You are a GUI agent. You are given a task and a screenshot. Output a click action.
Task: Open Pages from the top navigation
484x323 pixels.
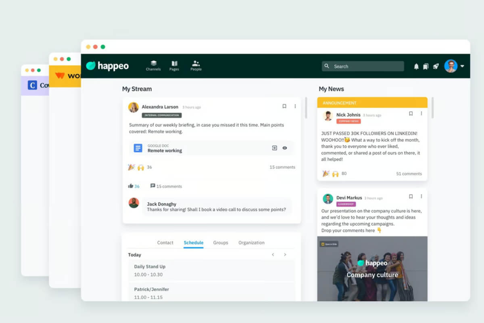coord(174,66)
